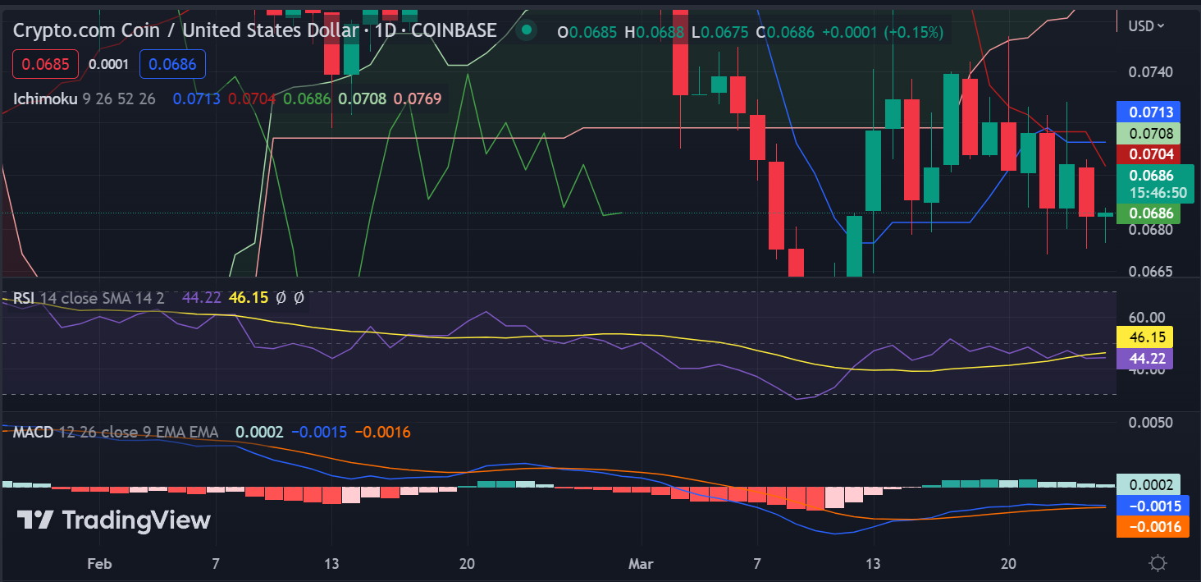Click the L0.0675 low value in header
This screenshot has width=1201, height=582.
(719, 32)
